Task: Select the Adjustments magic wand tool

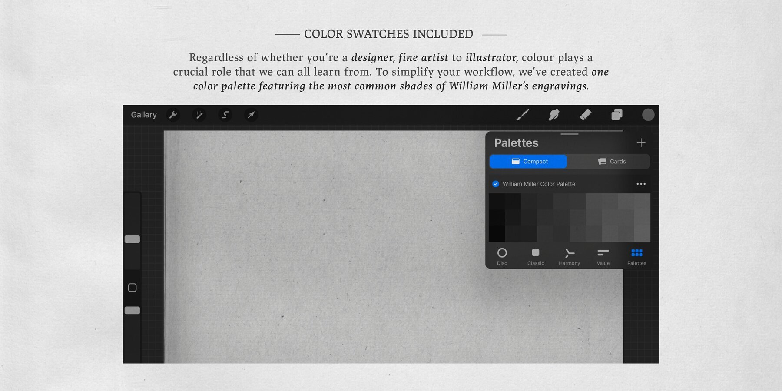Action: [199, 115]
